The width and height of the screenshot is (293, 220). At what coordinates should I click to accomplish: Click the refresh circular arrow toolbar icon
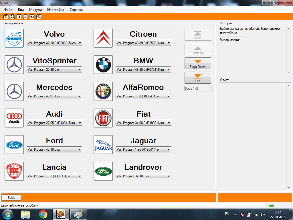[x=12, y=17]
